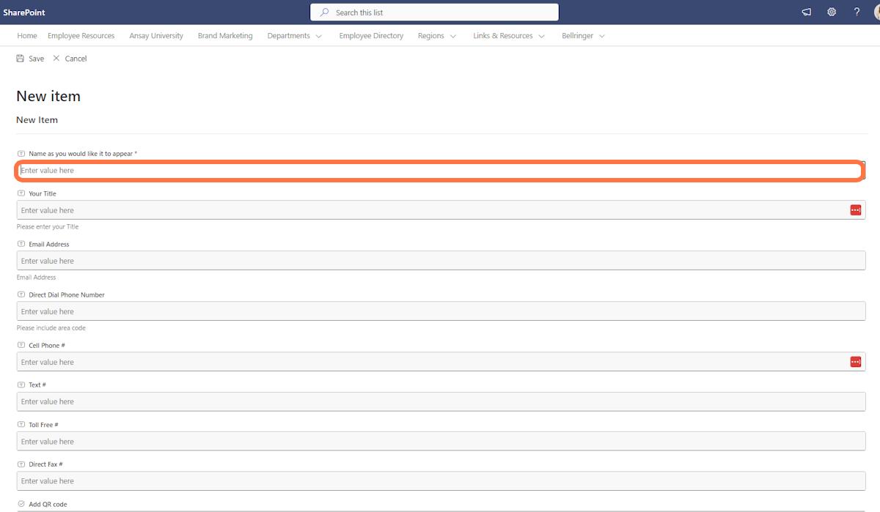
Task: Click the 'Please include area code' hint
Action: (x=51, y=328)
